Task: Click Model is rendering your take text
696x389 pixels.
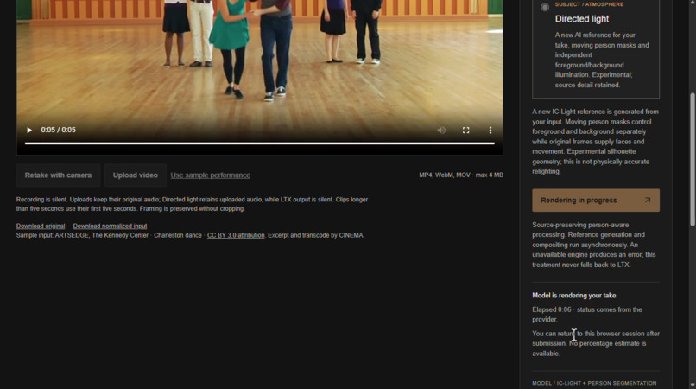Action: click(574, 295)
